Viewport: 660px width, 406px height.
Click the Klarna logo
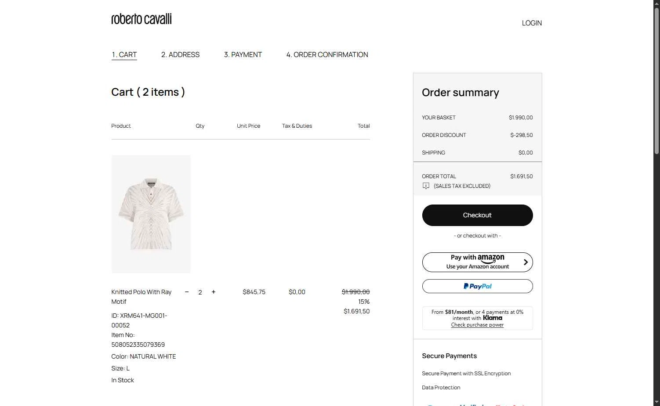coord(493,318)
